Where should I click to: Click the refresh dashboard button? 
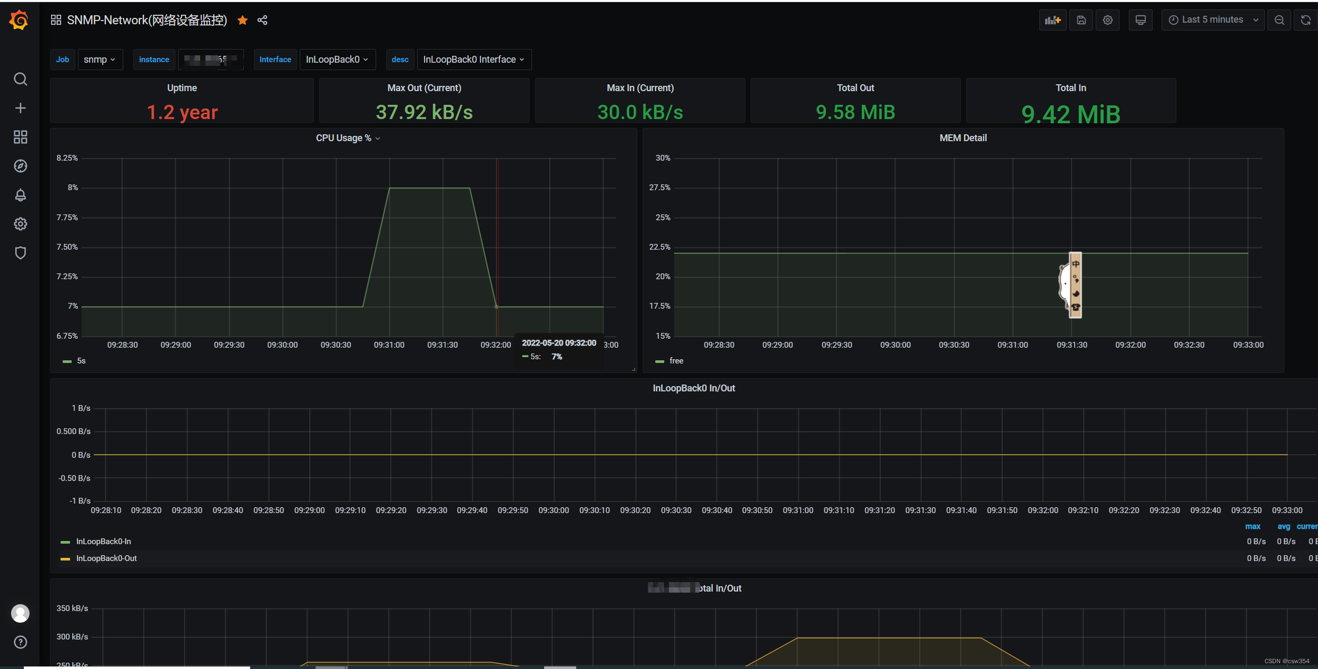pos(1305,20)
